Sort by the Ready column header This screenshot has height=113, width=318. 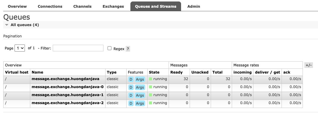point(176,72)
